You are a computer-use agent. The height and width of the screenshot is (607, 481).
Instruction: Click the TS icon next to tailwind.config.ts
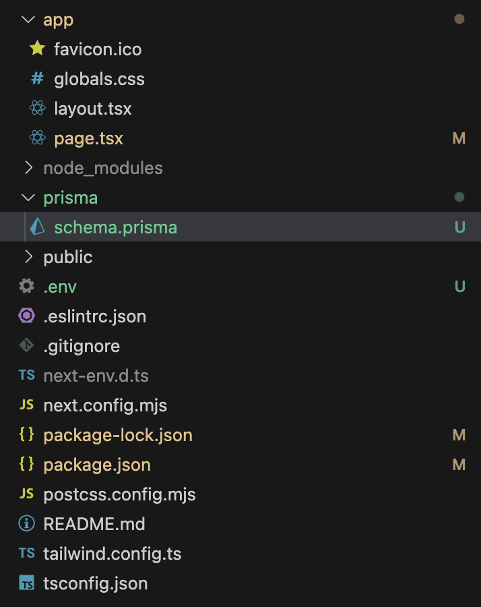[26, 554]
